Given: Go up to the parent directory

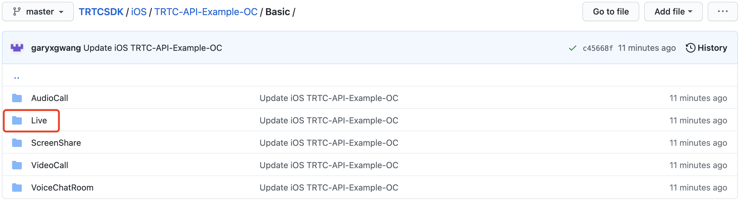Looking at the screenshot, I should coord(17,77).
